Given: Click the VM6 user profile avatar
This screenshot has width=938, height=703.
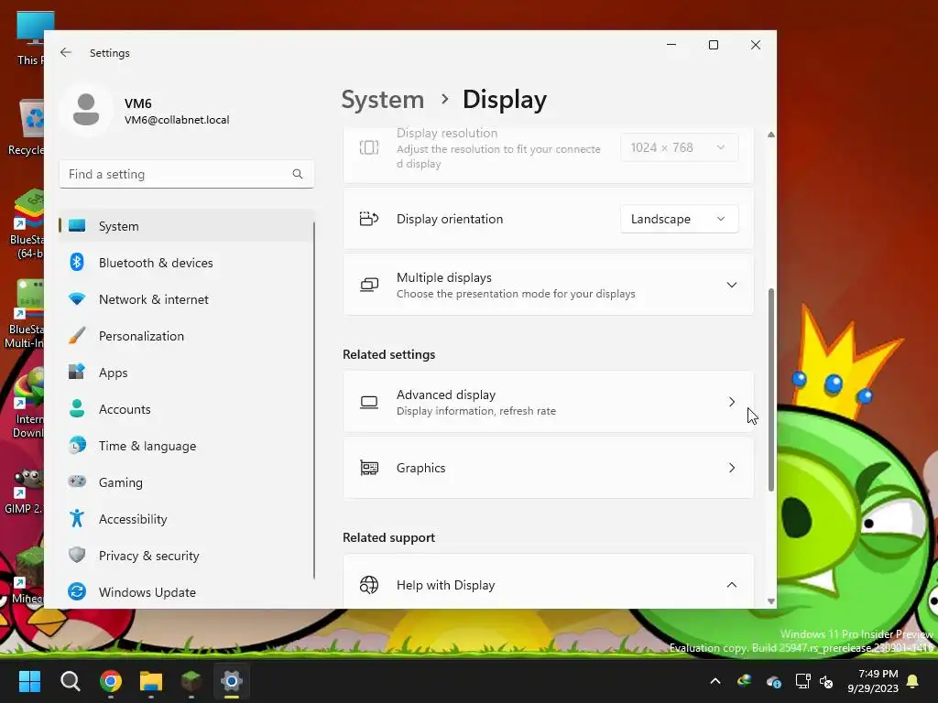Looking at the screenshot, I should (86, 110).
